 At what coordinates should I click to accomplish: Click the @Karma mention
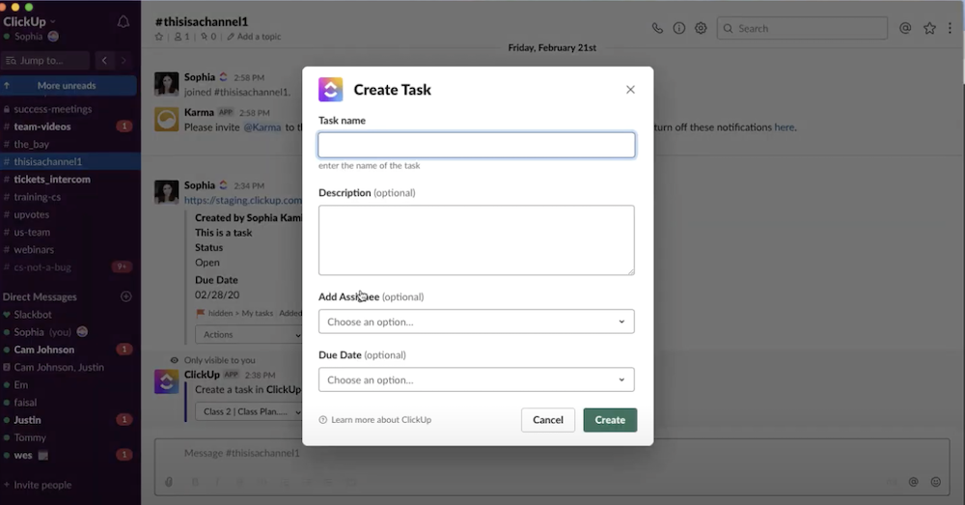(x=262, y=127)
